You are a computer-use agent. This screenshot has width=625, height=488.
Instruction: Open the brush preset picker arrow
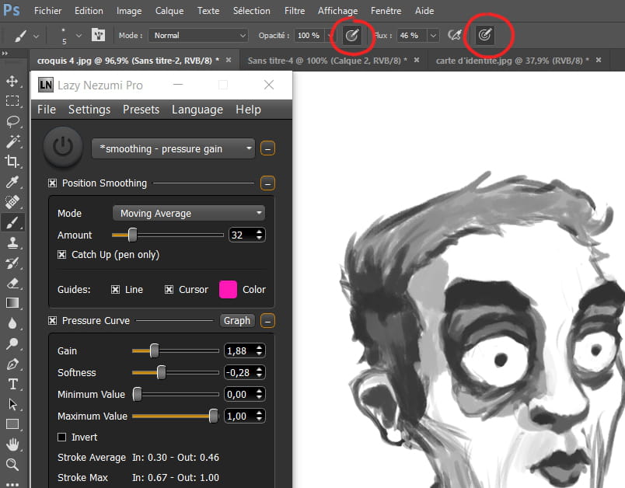[x=79, y=36]
